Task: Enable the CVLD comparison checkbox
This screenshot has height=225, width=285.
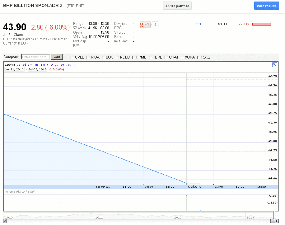Action: [x=72, y=57]
